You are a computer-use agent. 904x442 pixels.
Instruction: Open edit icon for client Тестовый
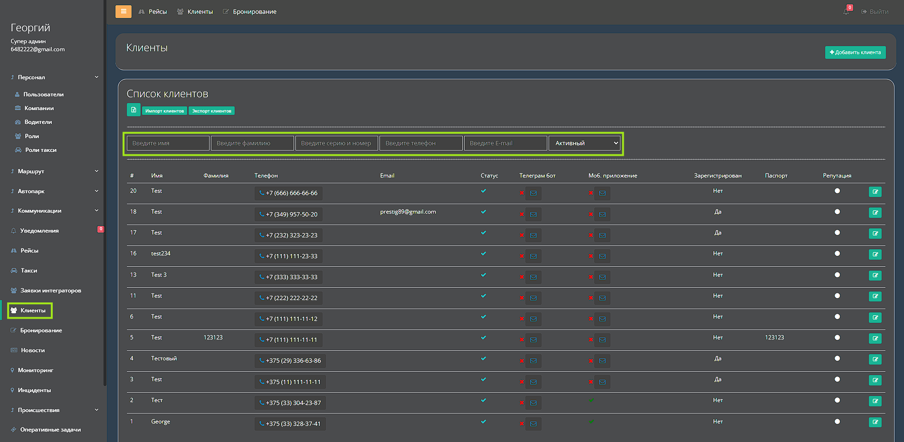[x=875, y=359]
